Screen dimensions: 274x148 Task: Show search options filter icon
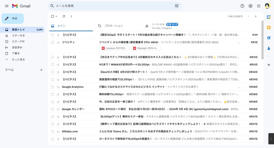(177, 6)
